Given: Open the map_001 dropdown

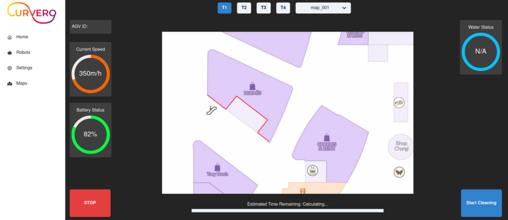Looking at the screenshot, I should (323, 8).
